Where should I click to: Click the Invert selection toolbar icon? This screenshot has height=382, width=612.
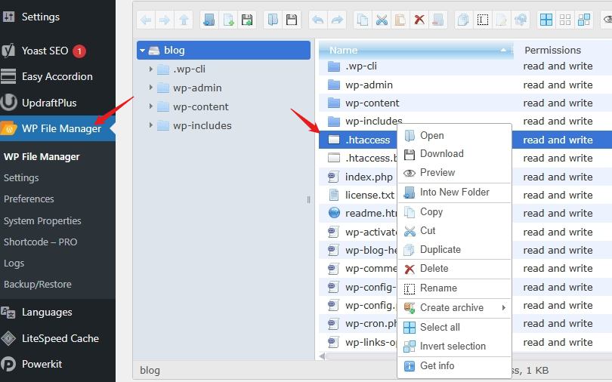[584, 20]
